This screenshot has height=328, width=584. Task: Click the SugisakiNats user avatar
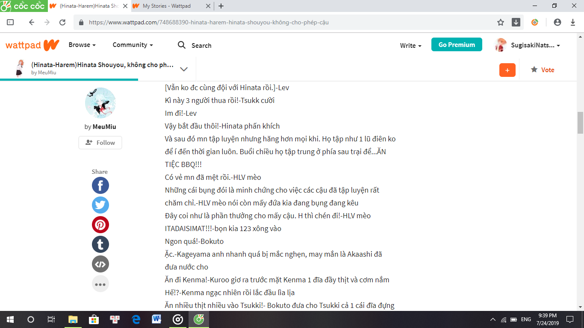pos(501,45)
